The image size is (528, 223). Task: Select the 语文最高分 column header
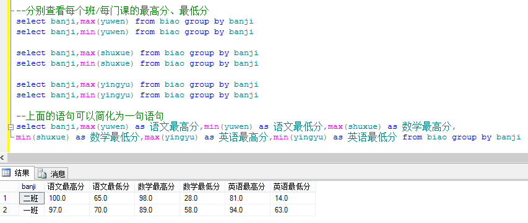click(x=67, y=186)
